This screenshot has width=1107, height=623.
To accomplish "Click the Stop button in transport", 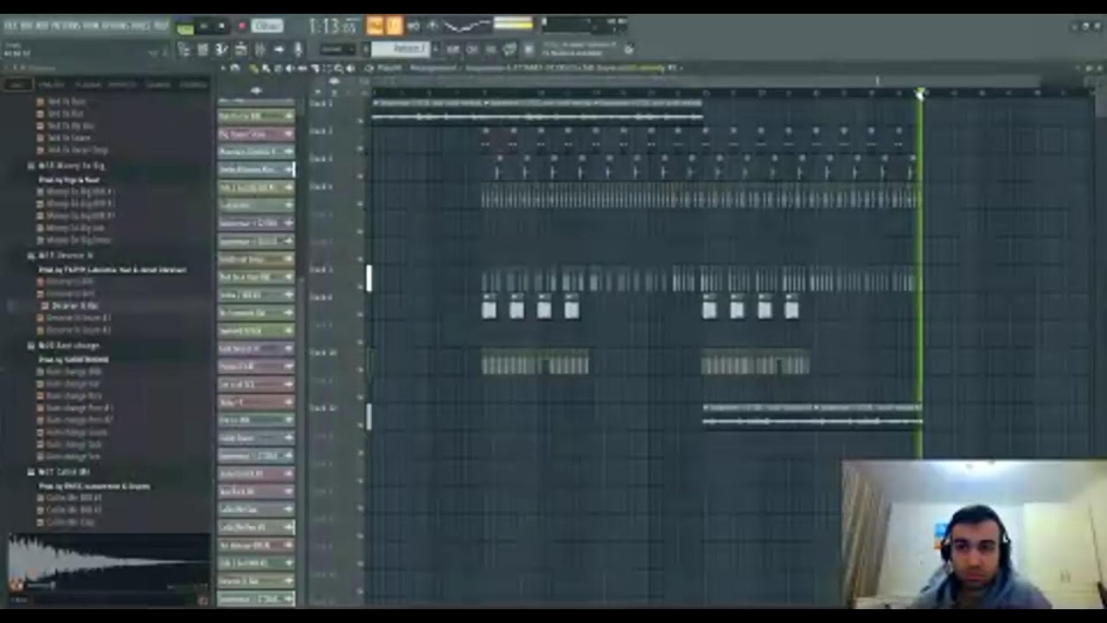I will point(221,27).
